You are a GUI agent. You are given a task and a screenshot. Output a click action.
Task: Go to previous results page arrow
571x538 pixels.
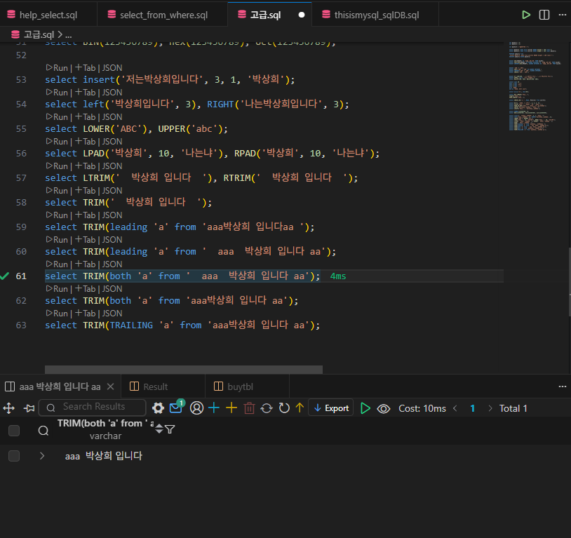pyautogui.click(x=455, y=408)
